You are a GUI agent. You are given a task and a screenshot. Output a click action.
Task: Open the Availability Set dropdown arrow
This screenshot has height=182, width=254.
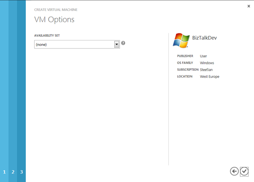pyautogui.click(x=117, y=44)
